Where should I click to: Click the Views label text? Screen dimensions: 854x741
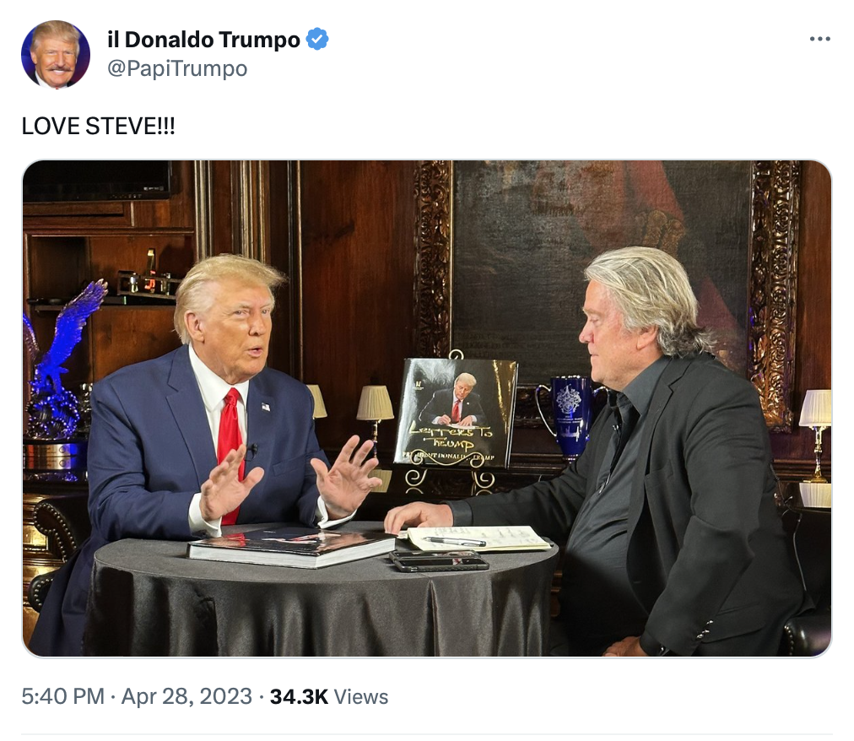click(x=360, y=696)
